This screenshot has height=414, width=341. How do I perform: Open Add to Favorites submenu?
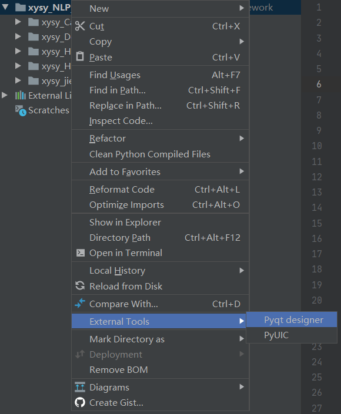(x=160, y=171)
